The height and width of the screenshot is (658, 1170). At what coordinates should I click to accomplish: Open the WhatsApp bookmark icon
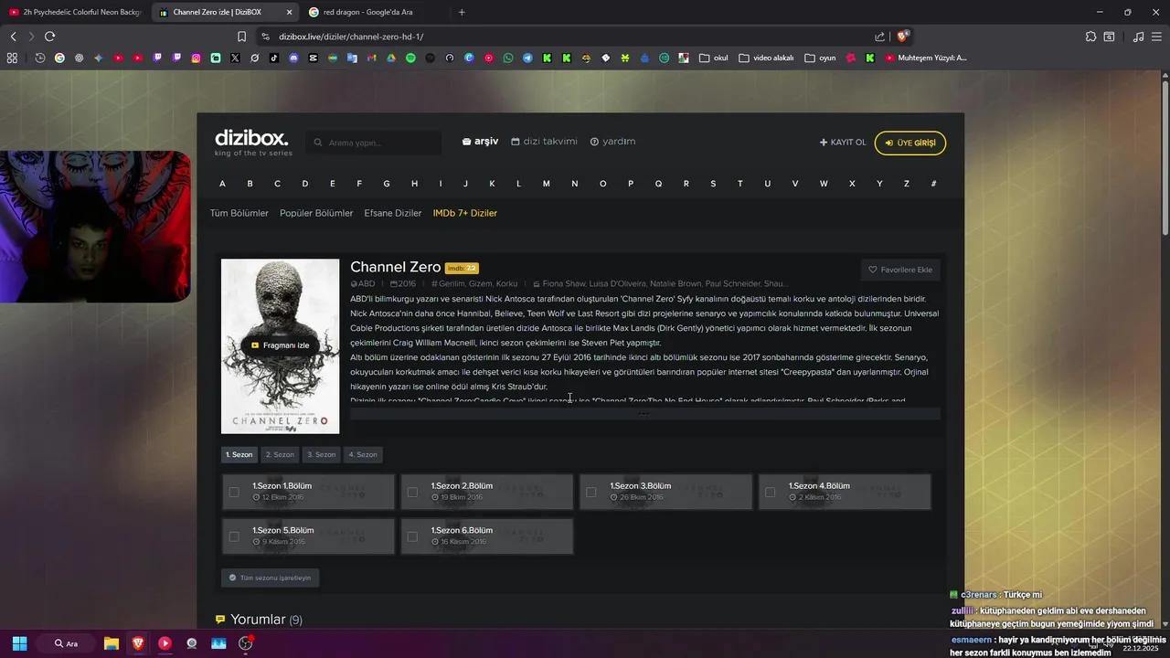508,58
